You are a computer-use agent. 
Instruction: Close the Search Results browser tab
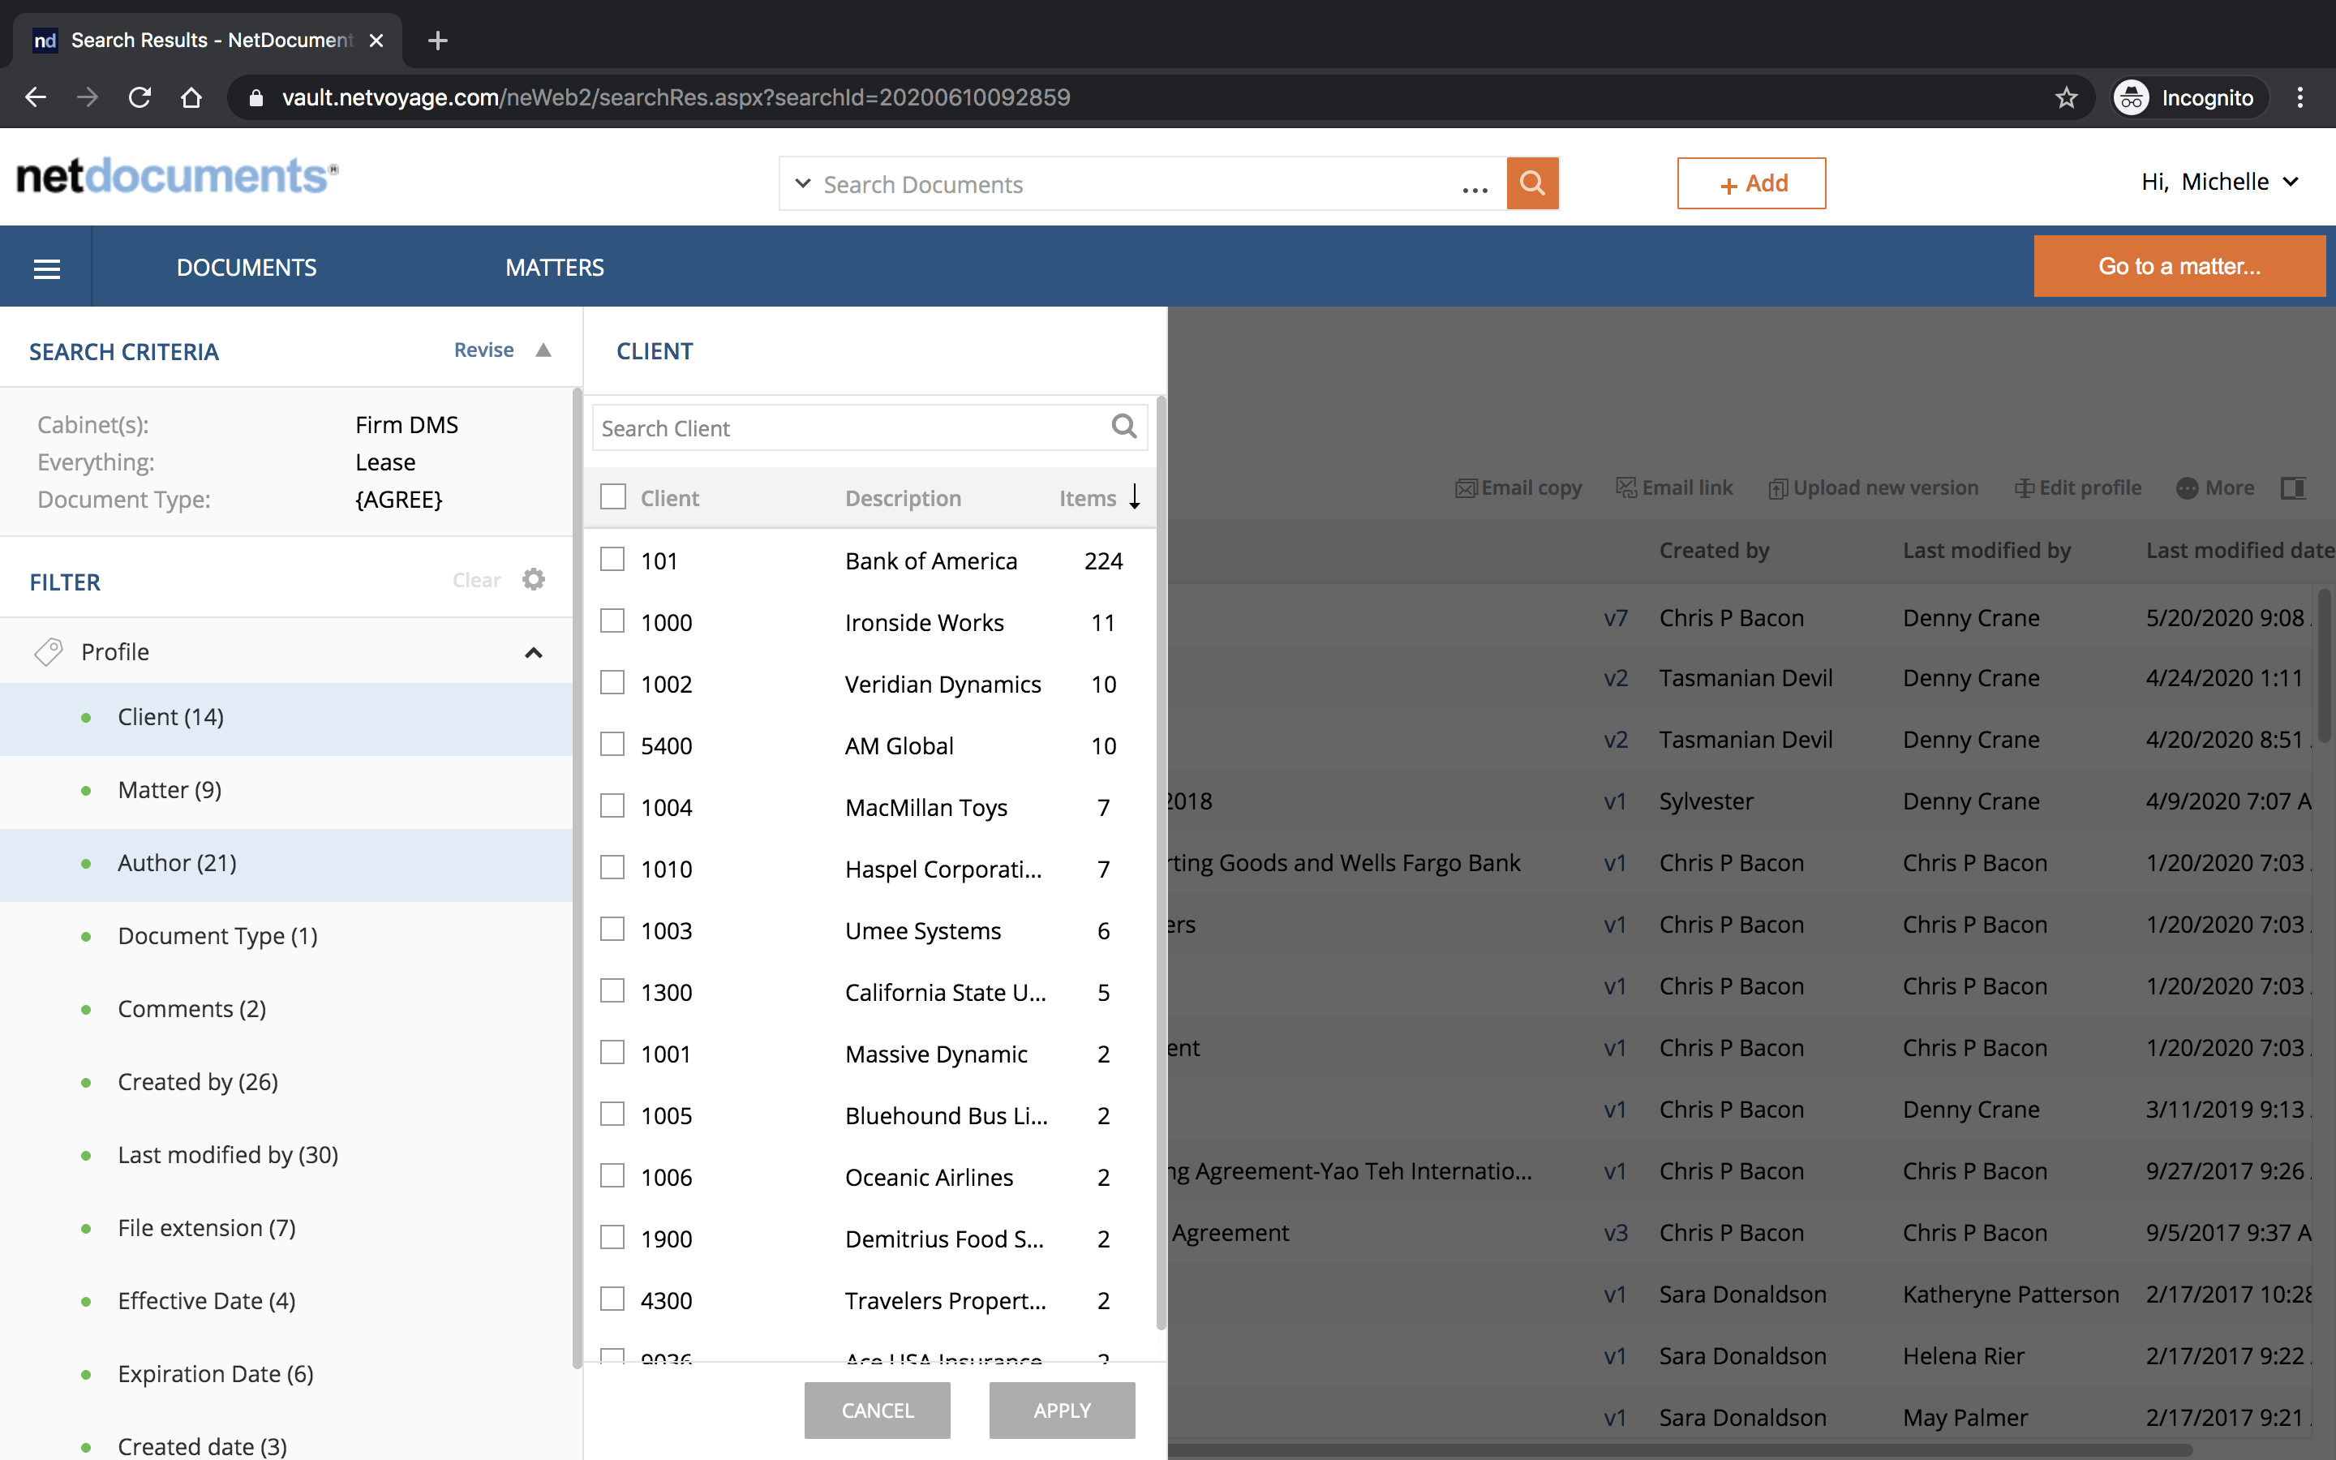[x=376, y=41]
